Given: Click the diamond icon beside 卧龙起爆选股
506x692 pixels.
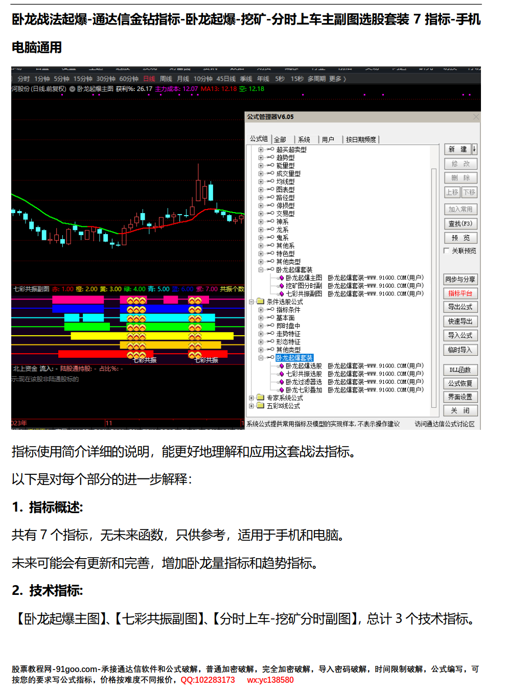Looking at the screenshot, I should tap(281, 366).
